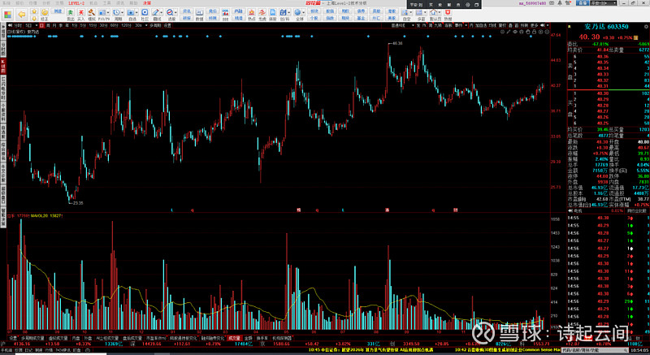Click the speaker icon beside 分时
Screen dimensions: 650x355
pyautogui.click(x=10, y=25)
